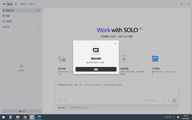Click the Work logo button at top left
Viewport: 192px width, 120px height.
pyautogui.click(x=8, y=4)
